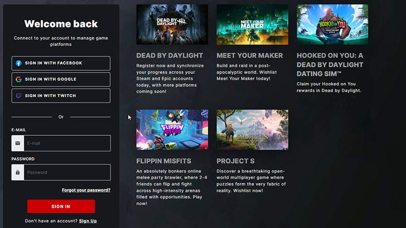Click the Facebook logo icon
This screenshot has width=406, height=228.
tap(19, 63)
